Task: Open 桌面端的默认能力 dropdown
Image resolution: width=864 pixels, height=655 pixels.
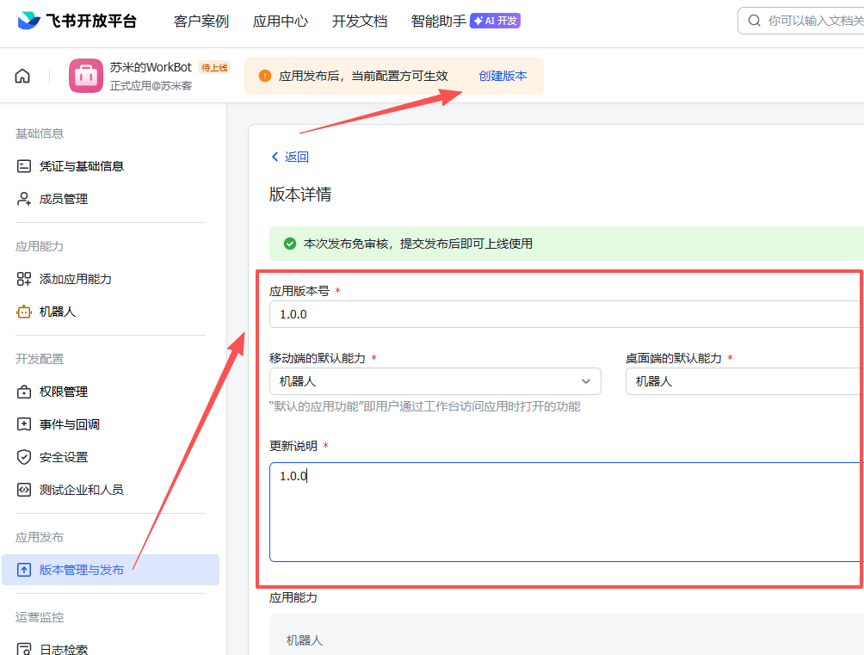Action: click(x=744, y=381)
